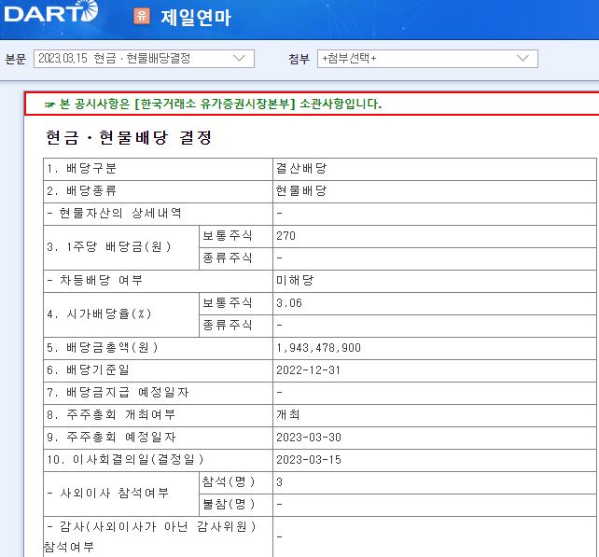The image size is (599, 557).
Task: Click the 7. 배당금지급 예정일자 label
Action: pyautogui.click(x=118, y=393)
